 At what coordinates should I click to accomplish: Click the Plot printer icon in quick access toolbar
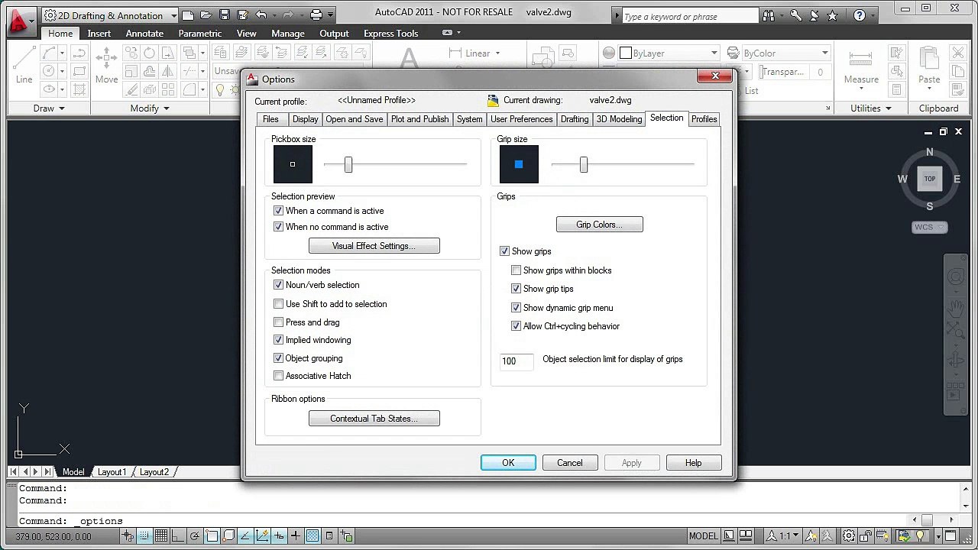coord(317,15)
